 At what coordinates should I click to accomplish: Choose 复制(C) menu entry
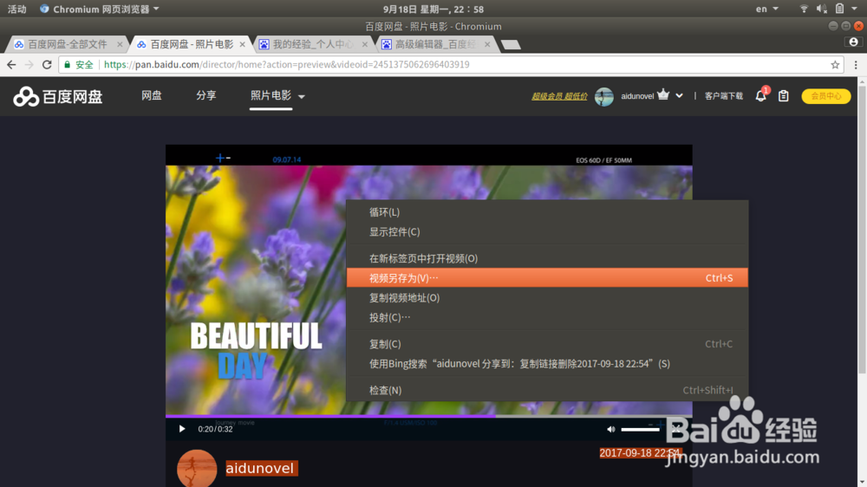[x=547, y=344]
